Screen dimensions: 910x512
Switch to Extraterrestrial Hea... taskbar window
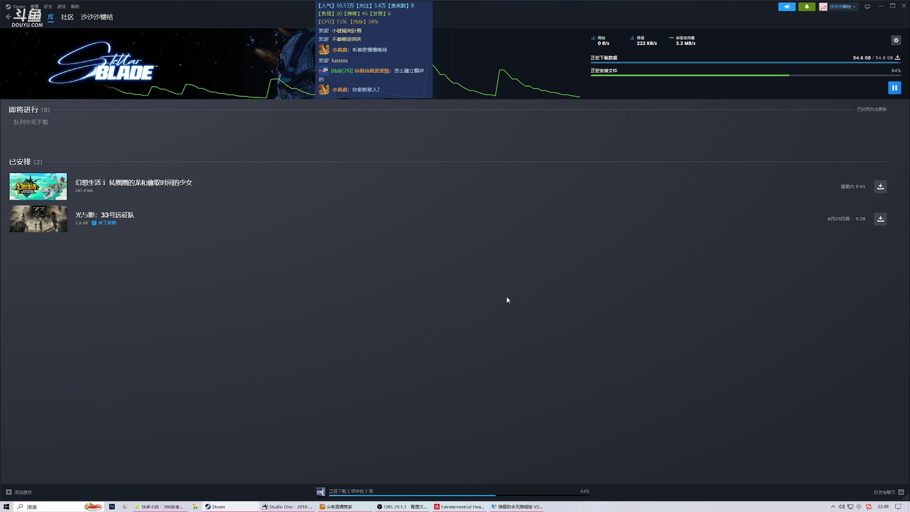point(460,507)
